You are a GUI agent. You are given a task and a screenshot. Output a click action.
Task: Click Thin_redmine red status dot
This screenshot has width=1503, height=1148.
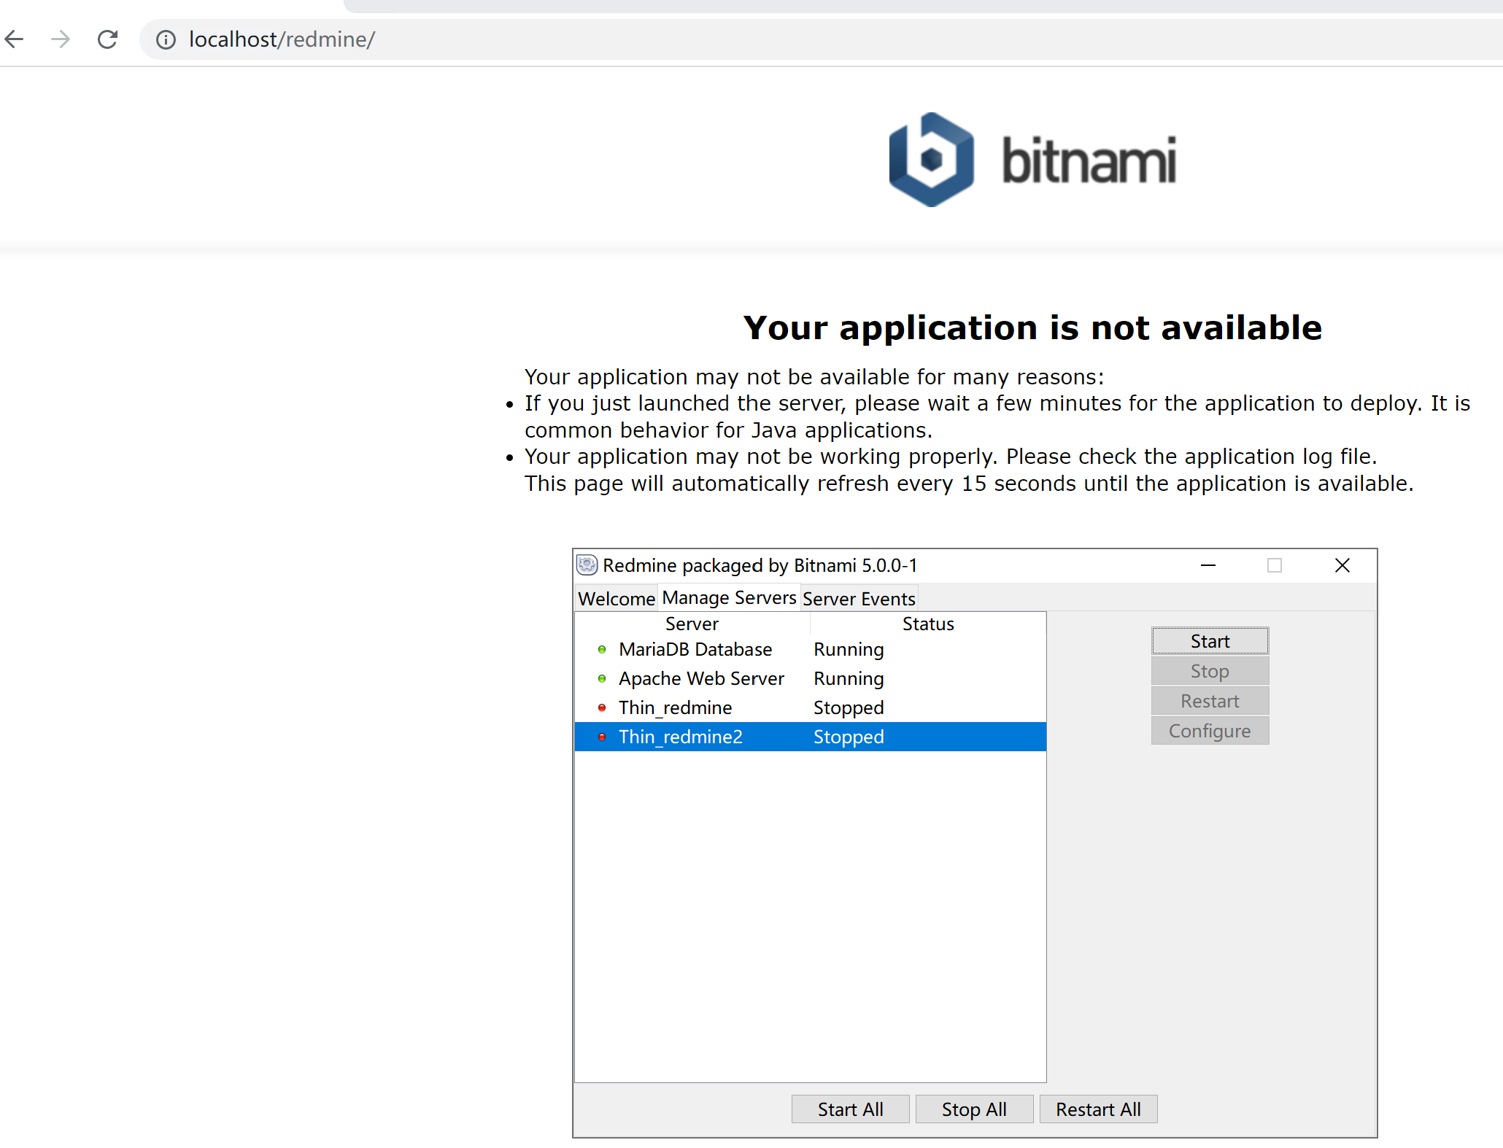point(602,707)
